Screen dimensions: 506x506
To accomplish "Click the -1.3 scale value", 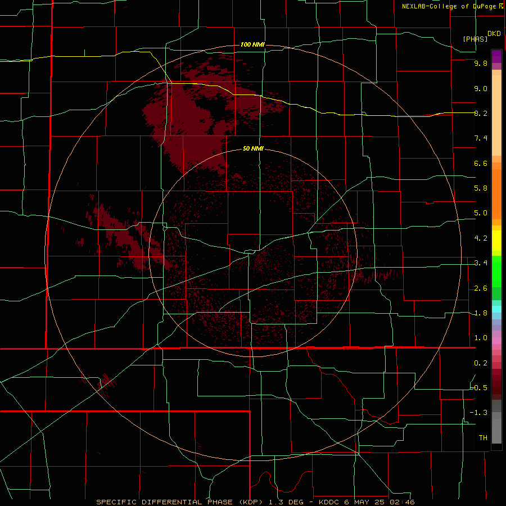I will (x=478, y=413).
